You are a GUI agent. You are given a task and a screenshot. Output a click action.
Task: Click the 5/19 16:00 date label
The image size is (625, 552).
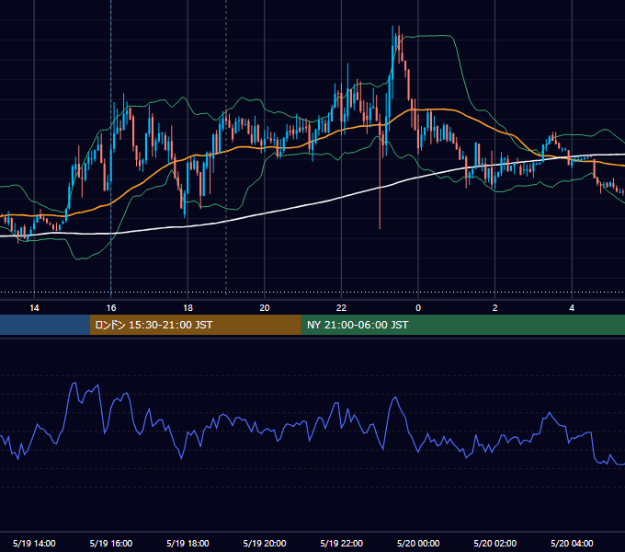click(111, 543)
